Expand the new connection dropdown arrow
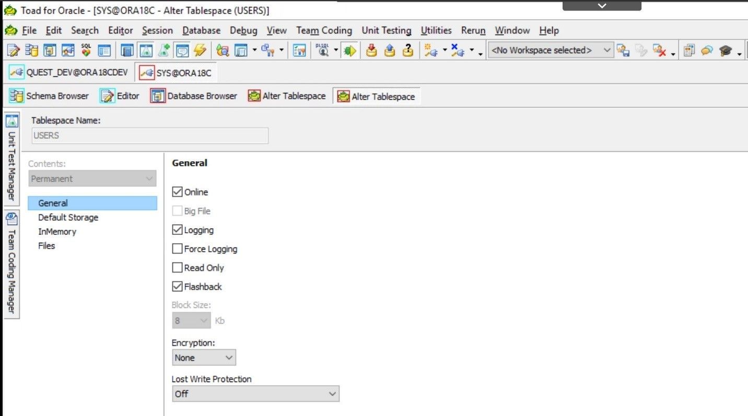Viewport: 748px width, 416px height. (x=445, y=50)
